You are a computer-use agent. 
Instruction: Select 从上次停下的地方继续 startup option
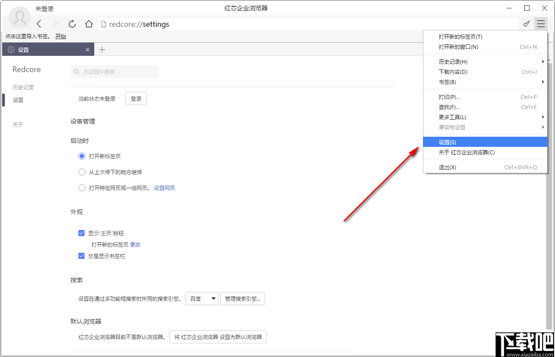[x=82, y=171]
